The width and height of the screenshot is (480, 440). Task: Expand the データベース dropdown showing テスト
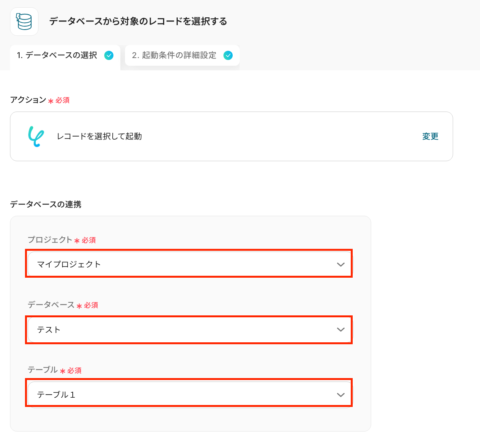click(x=185, y=330)
